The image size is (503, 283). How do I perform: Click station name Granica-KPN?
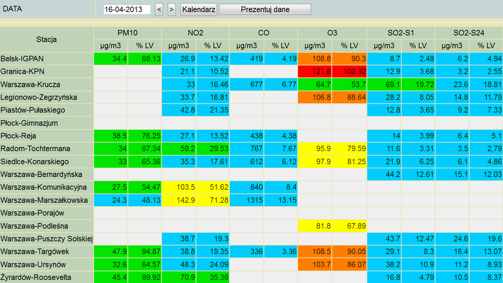coord(22,71)
